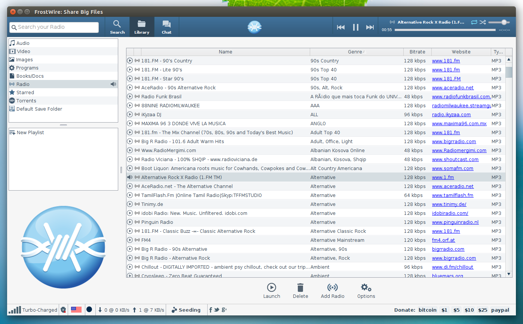The width and height of the screenshot is (523, 324).
Task: Open the Twitter icon in status bar
Action: pyautogui.click(x=217, y=310)
